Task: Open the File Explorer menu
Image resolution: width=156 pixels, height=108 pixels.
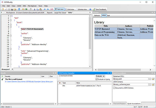Action: point(32,5)
